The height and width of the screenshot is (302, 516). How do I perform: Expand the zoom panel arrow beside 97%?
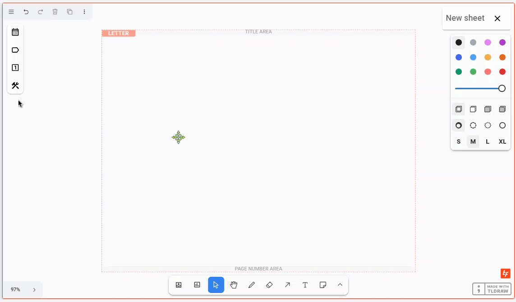point(34,290)
